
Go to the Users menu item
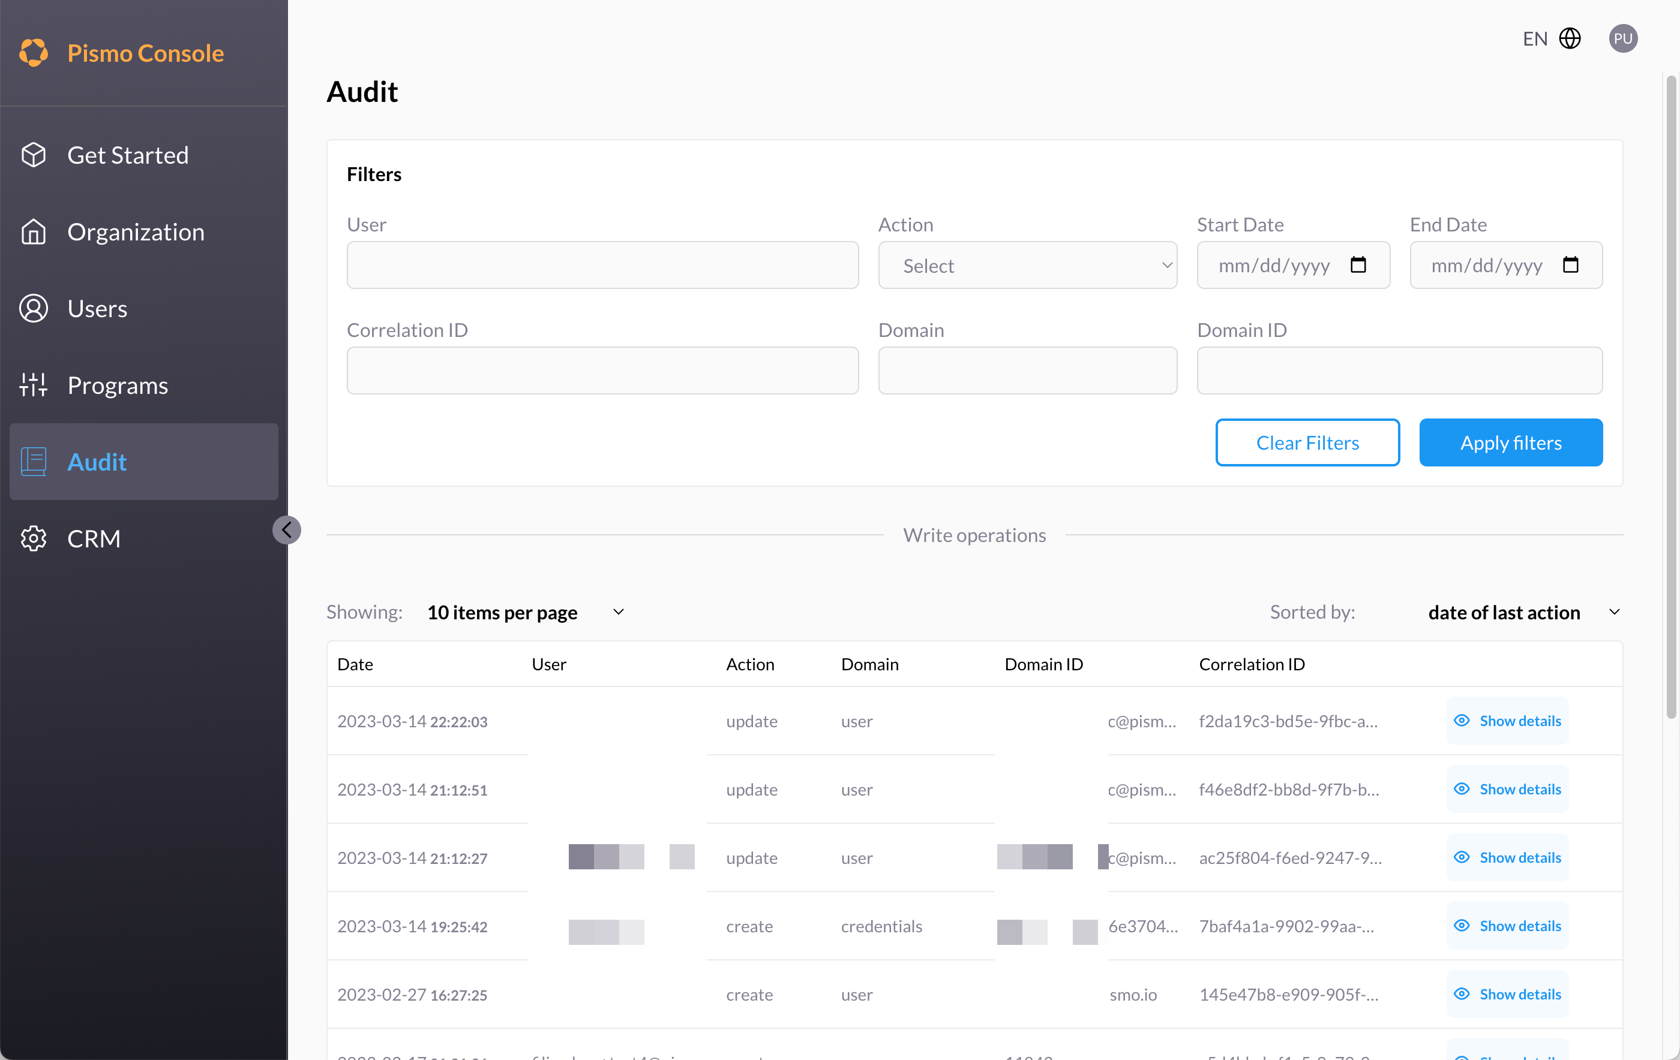[98, 308]
